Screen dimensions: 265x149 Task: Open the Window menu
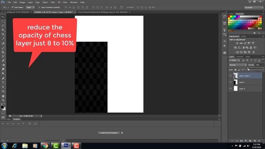coord(74,2)
